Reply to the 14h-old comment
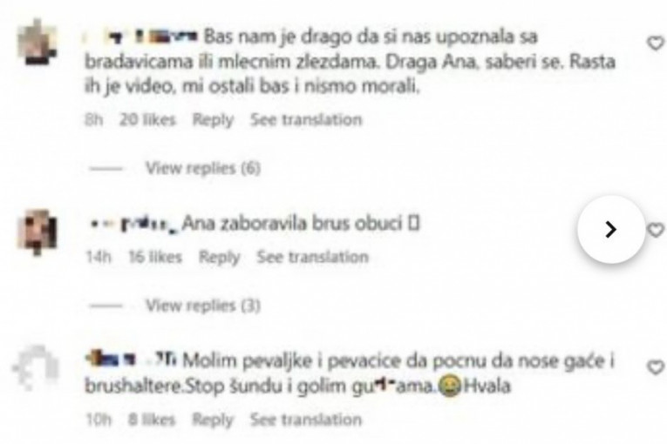The height and width of the screenshot is (444, 667). 220,257
